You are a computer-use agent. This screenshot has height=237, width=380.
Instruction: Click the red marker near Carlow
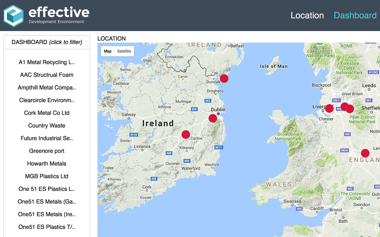186,135
